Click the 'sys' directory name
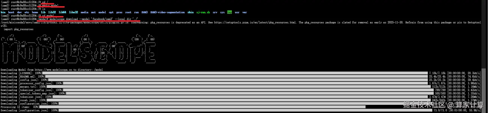This screenshot has height=113, width=488. 223,12
